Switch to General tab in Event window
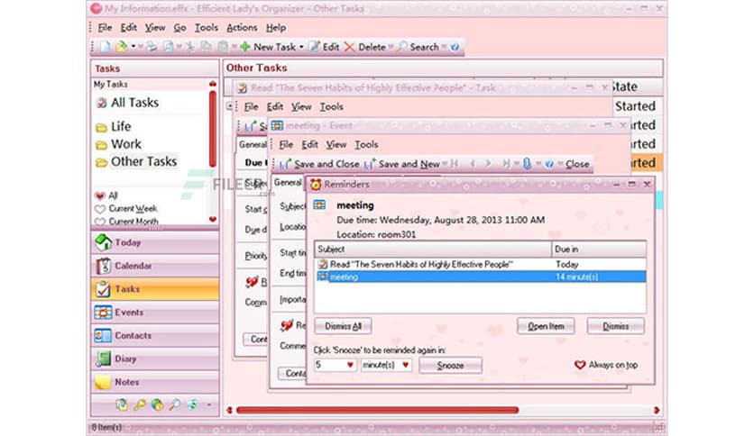The width and height of the screenshot is (754, 436). coord(288,183)
